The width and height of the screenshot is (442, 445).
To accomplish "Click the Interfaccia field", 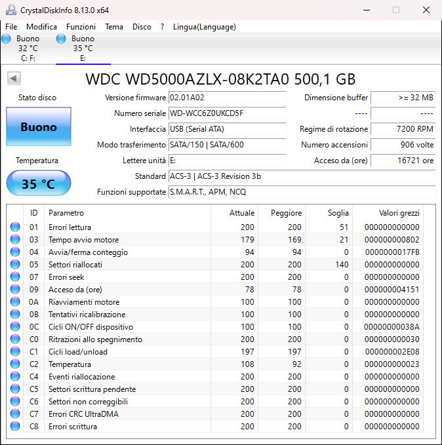I will pyautogui.click(x=228, y=129).
